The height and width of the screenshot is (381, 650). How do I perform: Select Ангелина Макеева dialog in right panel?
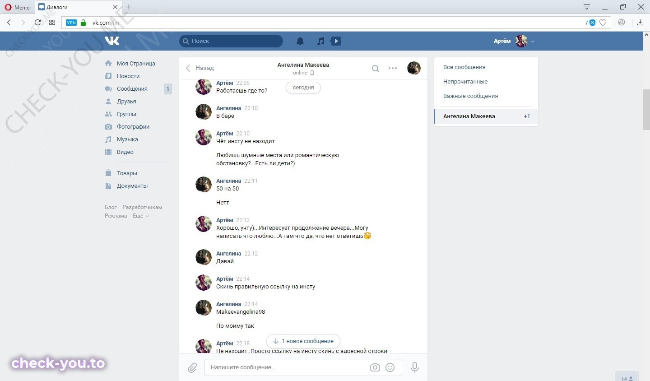point(486,116)
